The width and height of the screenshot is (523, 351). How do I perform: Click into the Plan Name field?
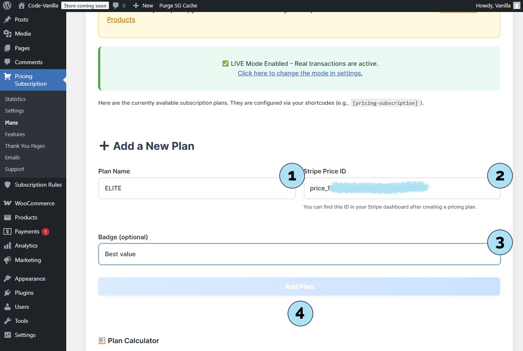point(186,188)
